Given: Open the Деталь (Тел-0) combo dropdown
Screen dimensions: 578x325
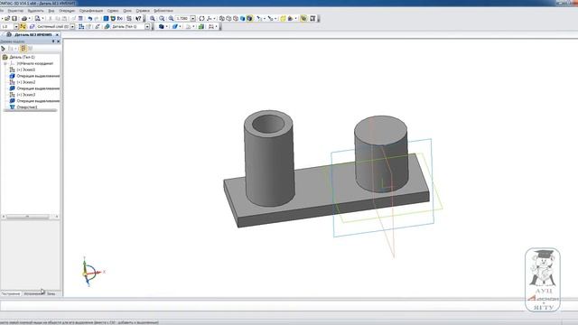Looking at the screenshot, I should (147, 26).
